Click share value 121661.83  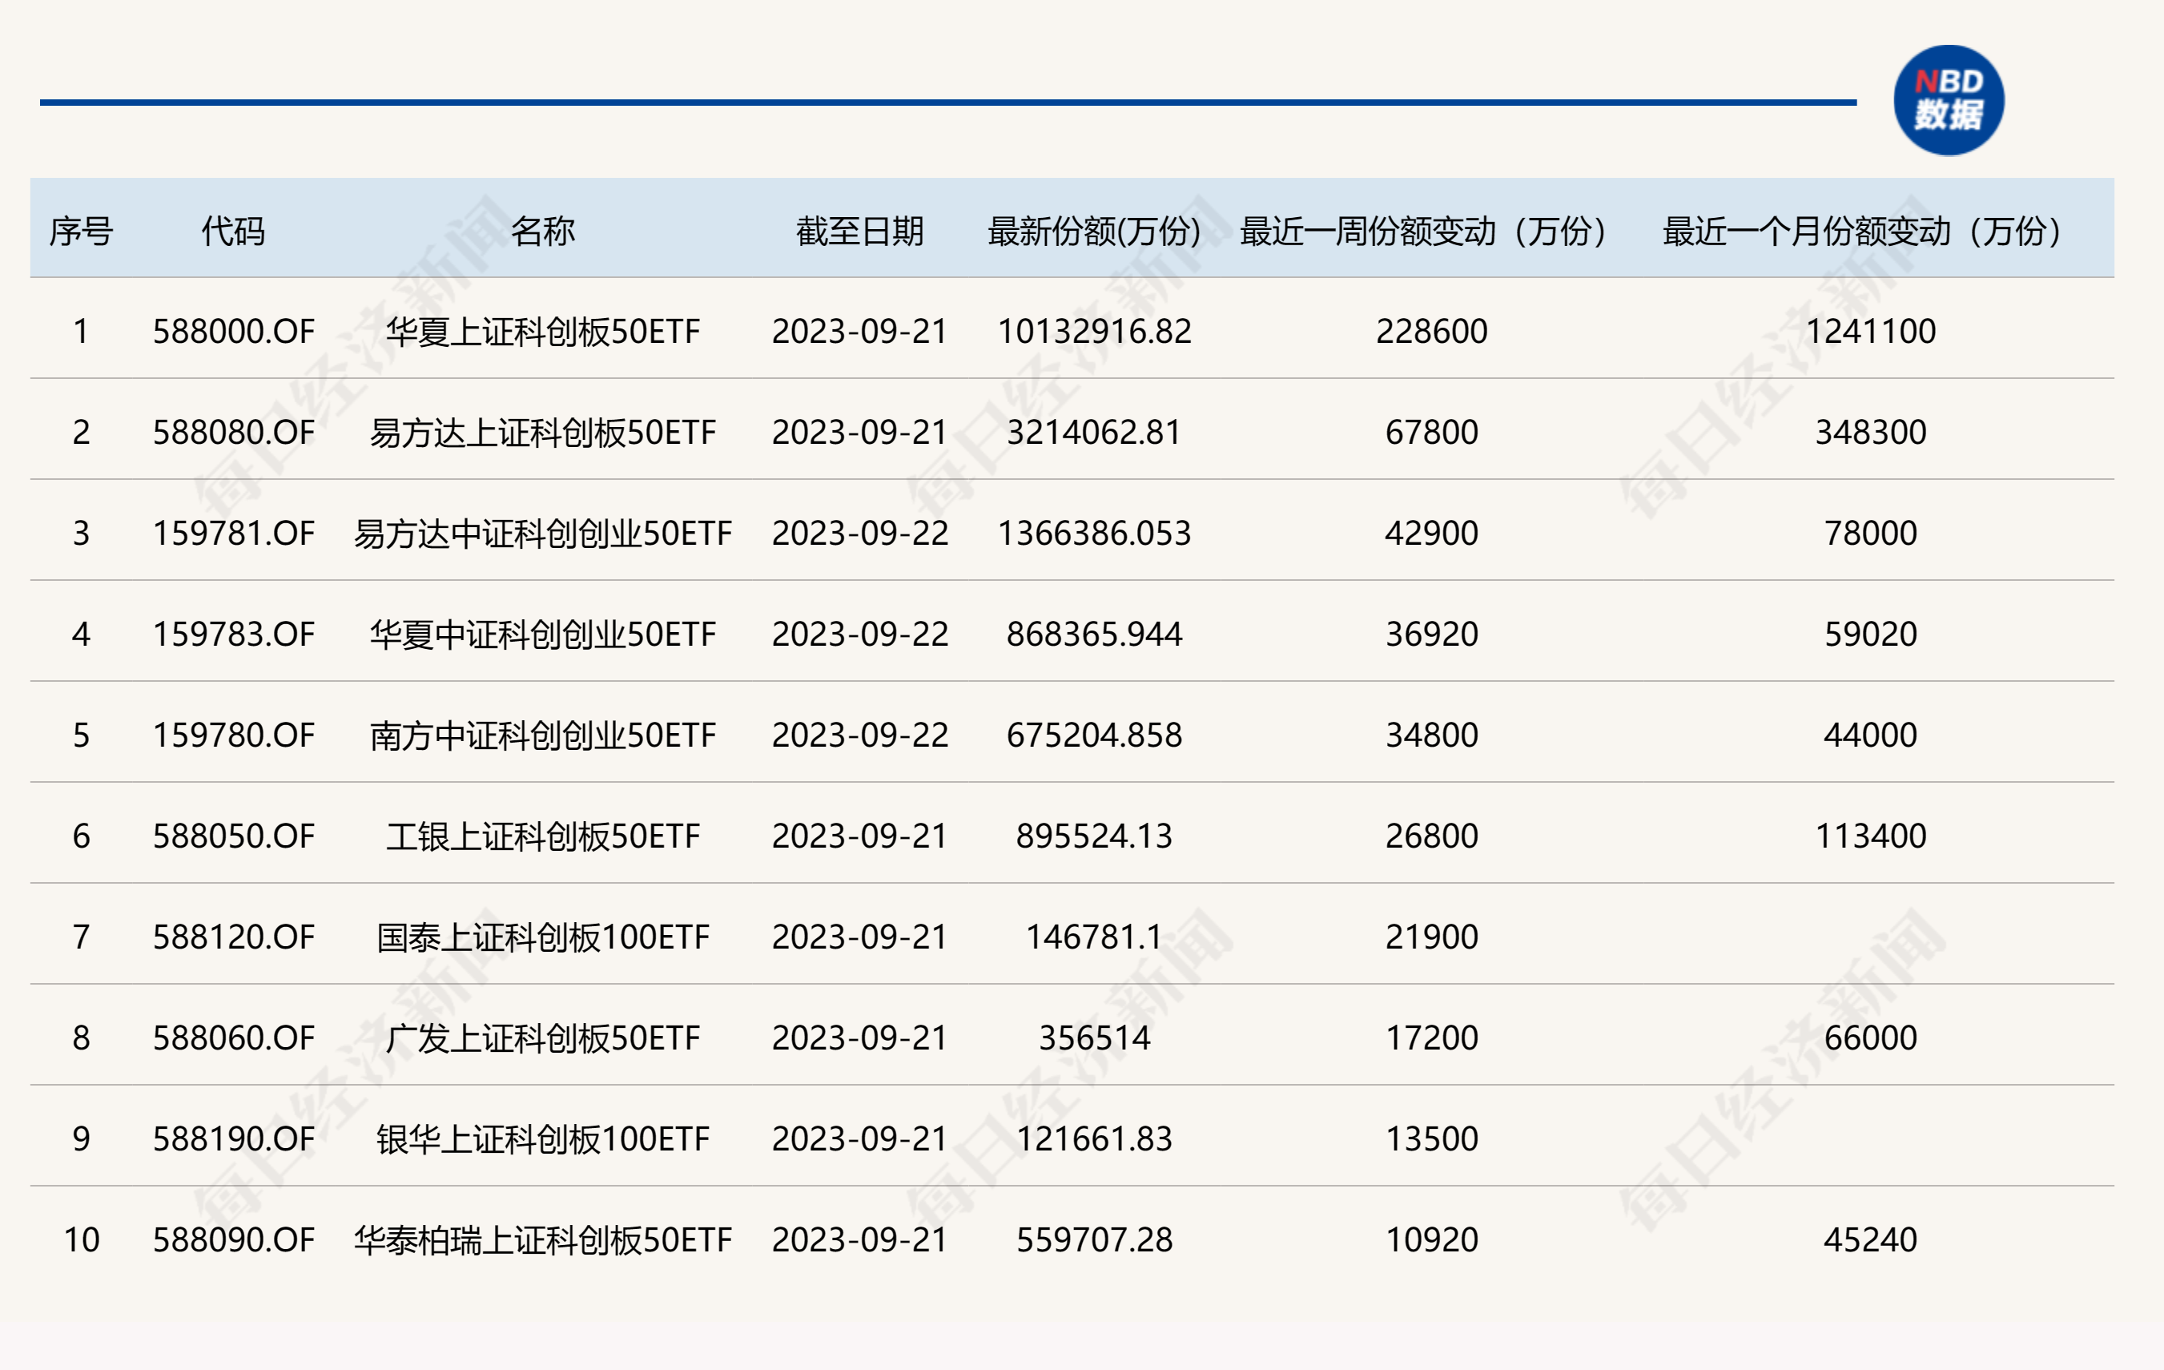pos(1095,1139)
